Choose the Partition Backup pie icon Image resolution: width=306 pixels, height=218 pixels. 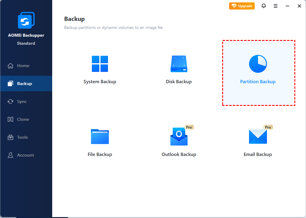258,64
